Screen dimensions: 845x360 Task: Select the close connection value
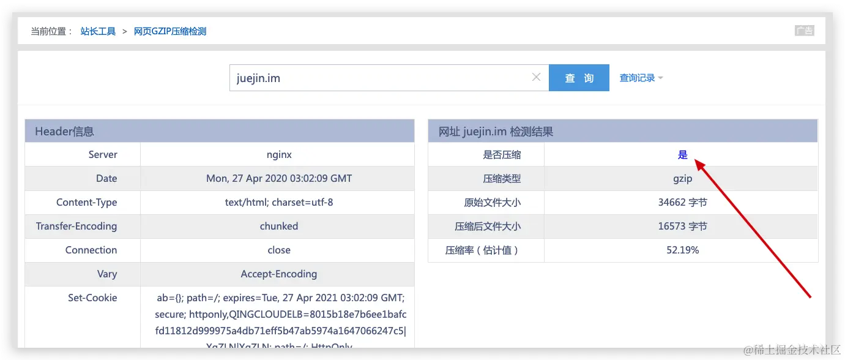click(279, 250)
